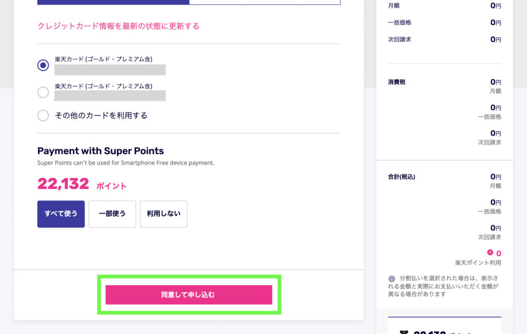Click the info icon beside 分割払い note
527x334 pixels.
tap(392, 279)
